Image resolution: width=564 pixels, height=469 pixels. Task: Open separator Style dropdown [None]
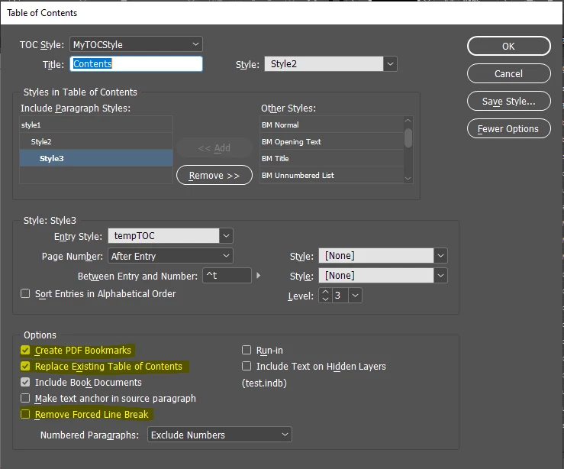click(x=382, y=276)
